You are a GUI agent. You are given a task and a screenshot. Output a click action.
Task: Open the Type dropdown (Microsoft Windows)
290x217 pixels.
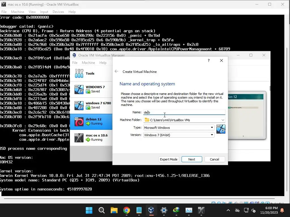pyautogui.click(x=179, y=127)
